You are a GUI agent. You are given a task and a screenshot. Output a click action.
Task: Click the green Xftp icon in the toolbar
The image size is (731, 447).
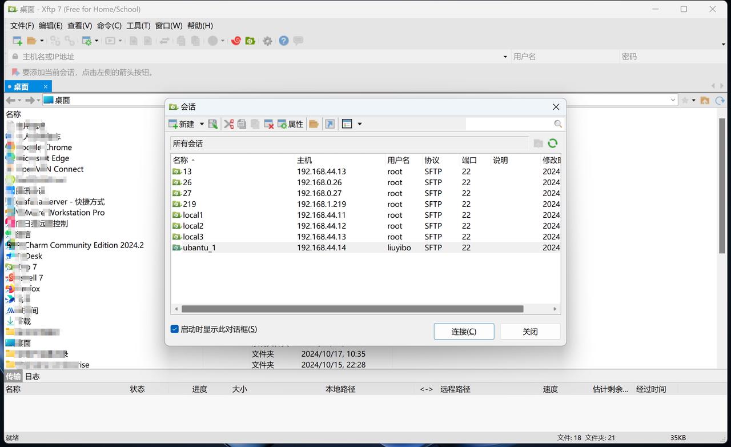[x=250, y=41]
